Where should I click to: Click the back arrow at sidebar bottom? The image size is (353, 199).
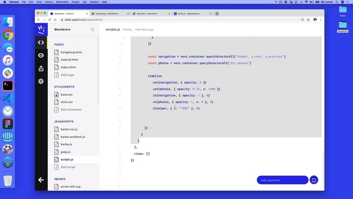tap(41, 180)
